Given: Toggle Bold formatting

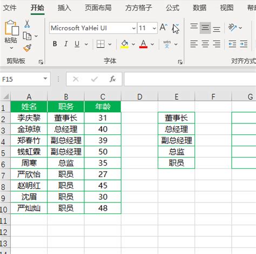Looking at the screenshot, I should click(x=55, y=44).
